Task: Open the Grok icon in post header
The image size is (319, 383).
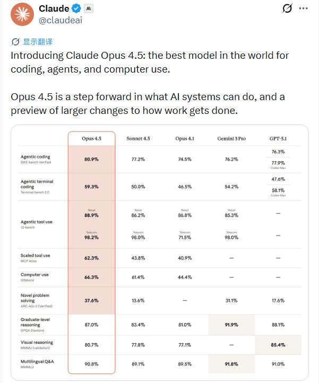Action: click(287, 9)
